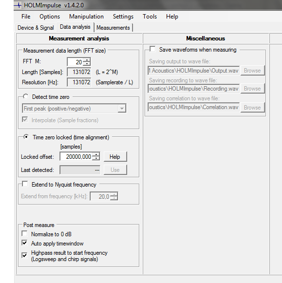Decrease Extend from frequency down arrow
282x283 pixels.
coord(114,198)
